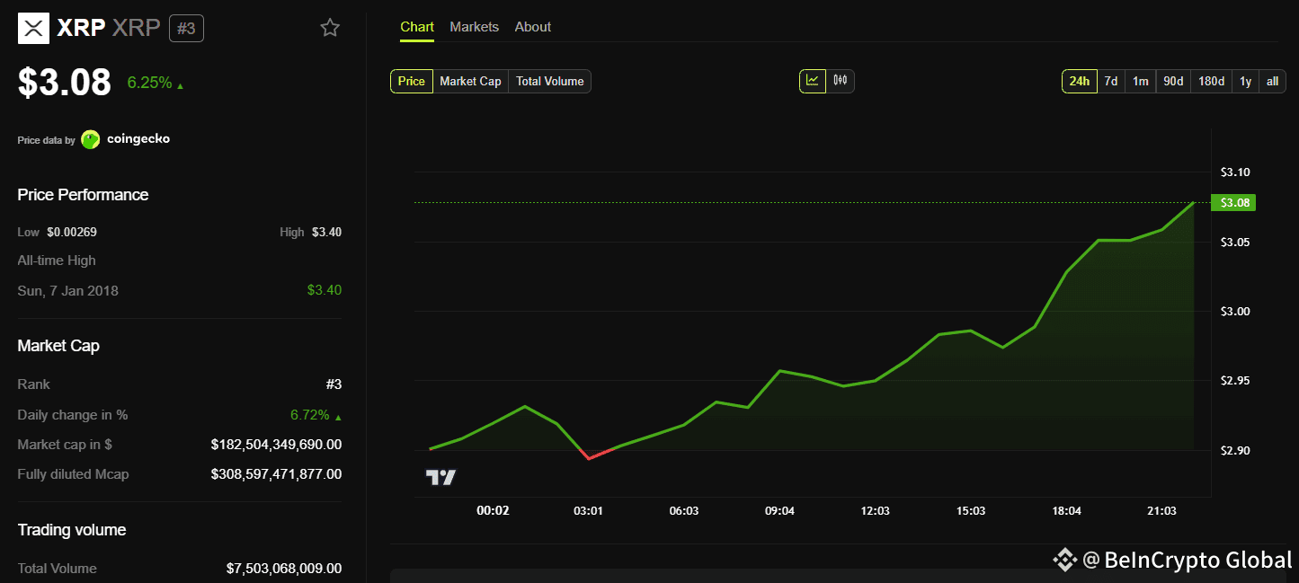Click the Market Cap section heading
Viewport: 1299px width, 583px height.
[58, 346]
